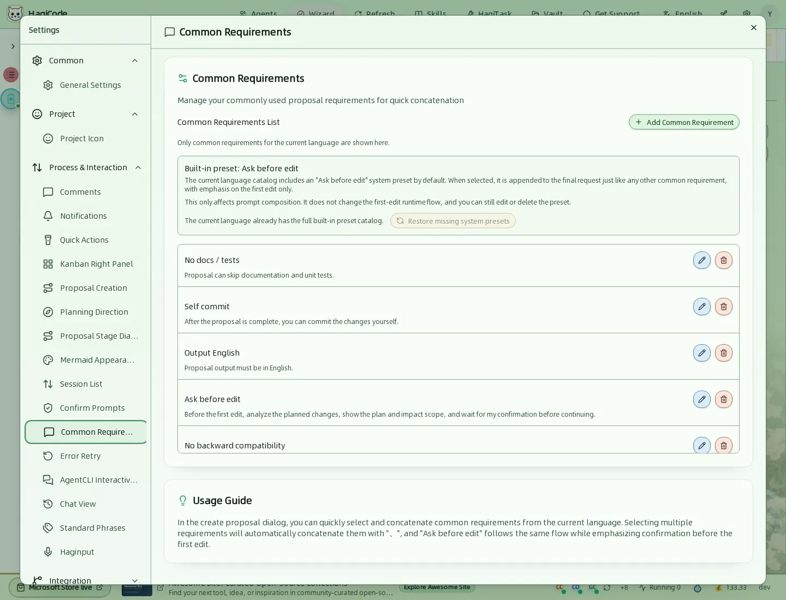786x600 pixels.
Task: Select Common Requirements in sidebar
Action: [x=86, y=432]
